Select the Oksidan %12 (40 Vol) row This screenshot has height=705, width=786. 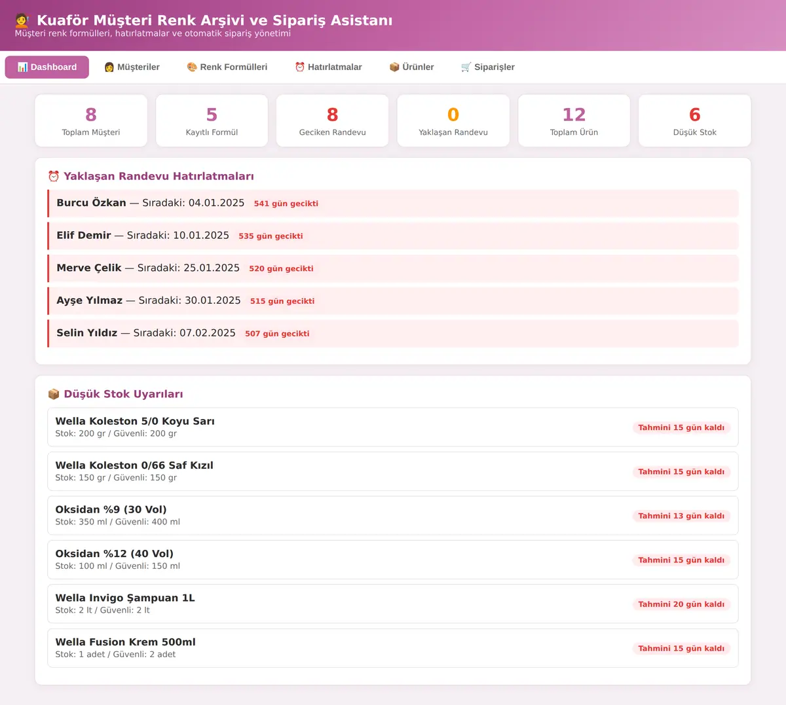(393, 560)
